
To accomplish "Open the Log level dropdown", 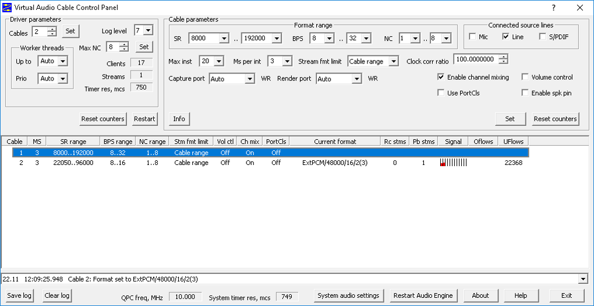I will [x=148, y=31].
